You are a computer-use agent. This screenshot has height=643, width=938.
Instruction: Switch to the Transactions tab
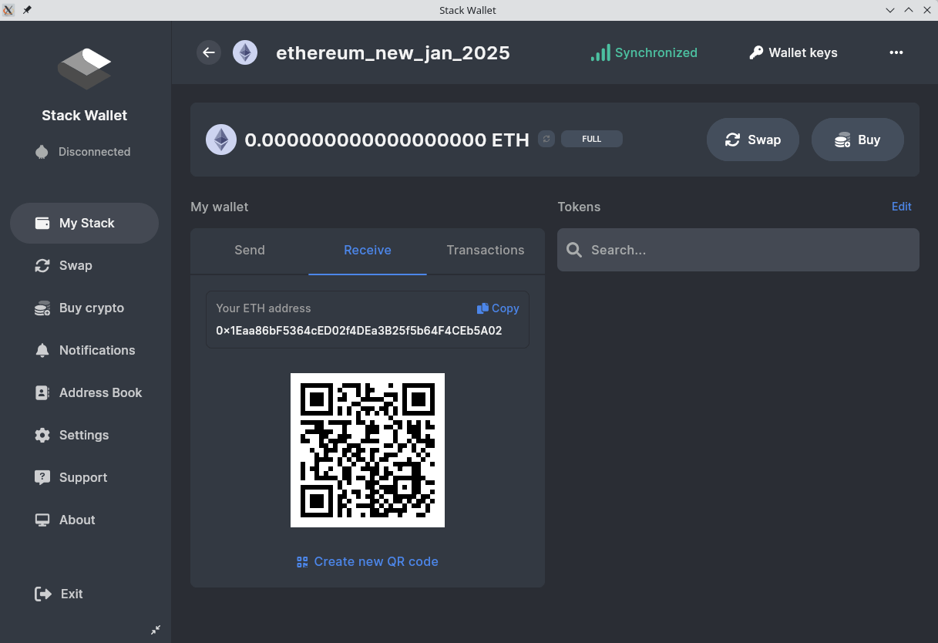click(x=485, y=250)
